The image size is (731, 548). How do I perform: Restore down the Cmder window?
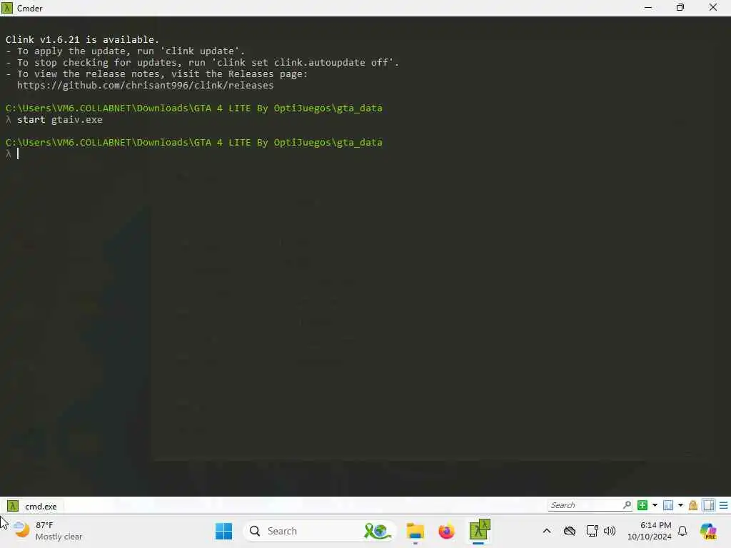[680, 8]
